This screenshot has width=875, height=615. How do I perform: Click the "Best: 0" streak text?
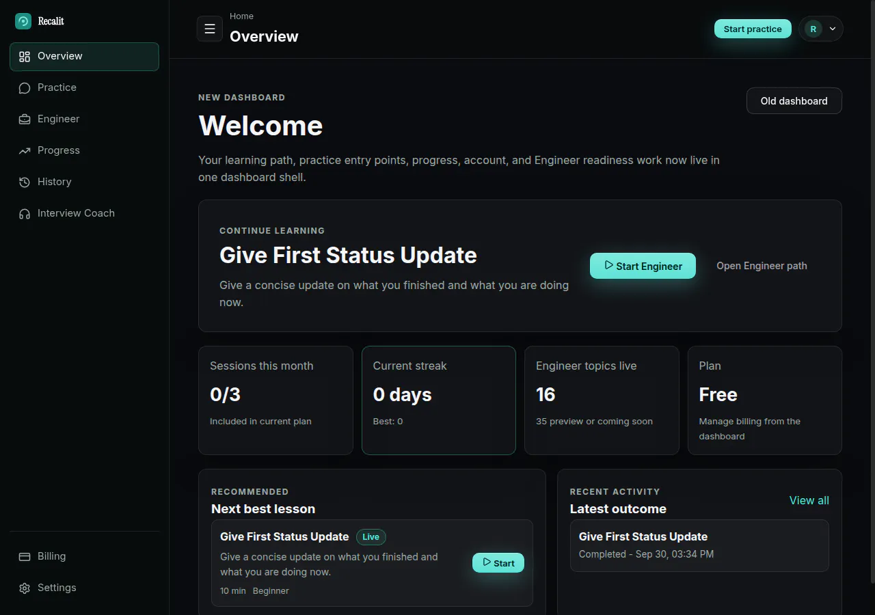pyautogui.click(x=388, y=422)
